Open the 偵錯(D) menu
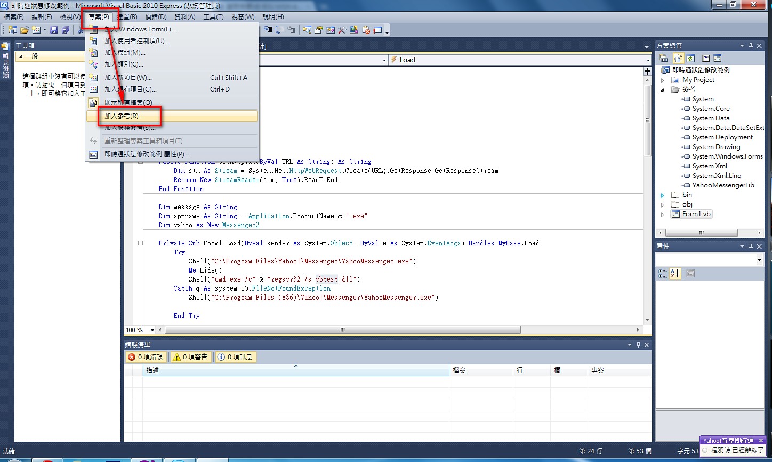772x462 pixels. pos(156,17)
